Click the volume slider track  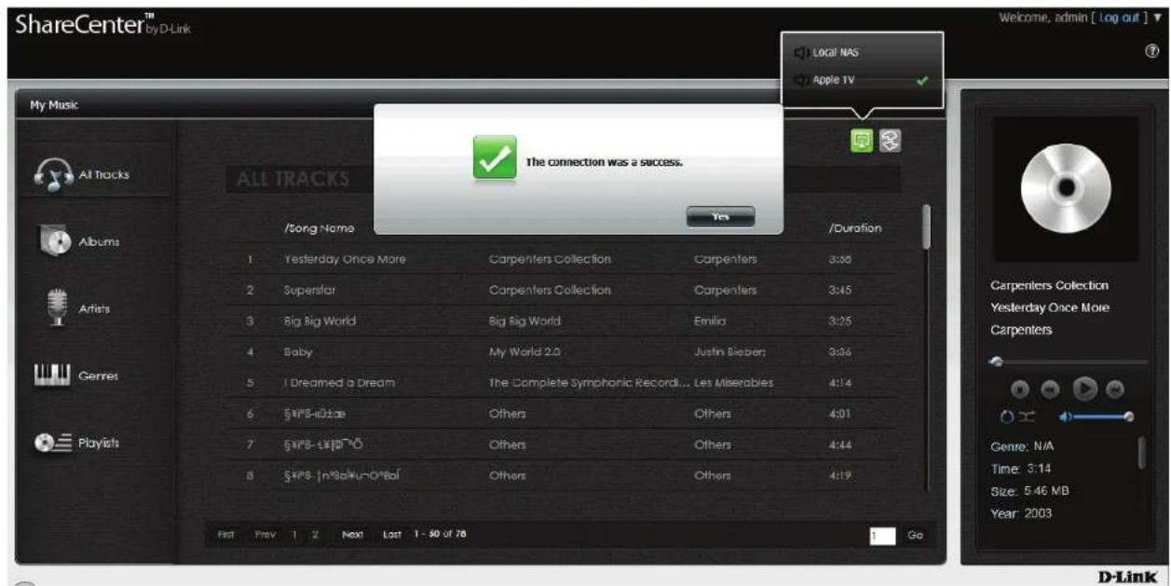1103,416
